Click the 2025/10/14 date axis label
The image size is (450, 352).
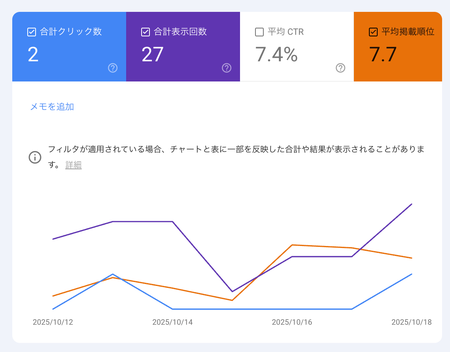click(172, 322)
